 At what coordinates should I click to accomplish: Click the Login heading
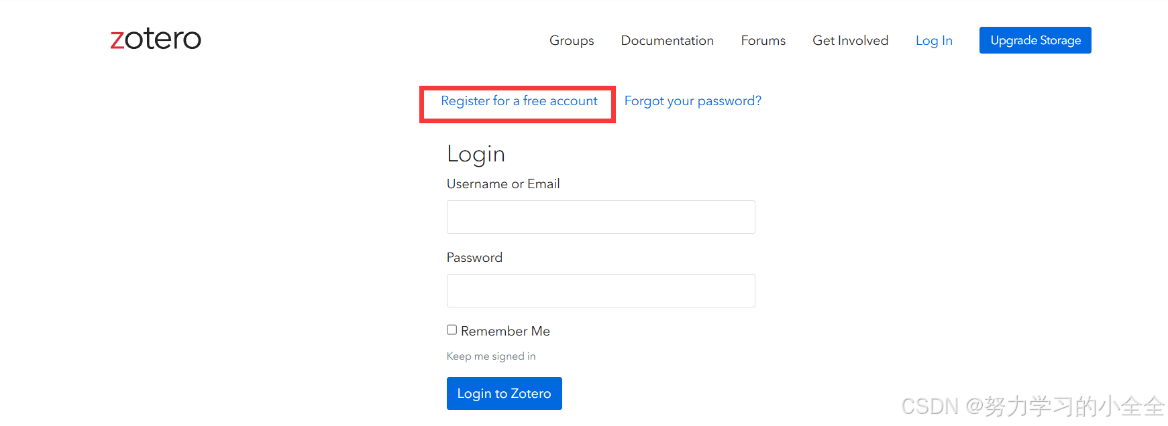(476, 154)
